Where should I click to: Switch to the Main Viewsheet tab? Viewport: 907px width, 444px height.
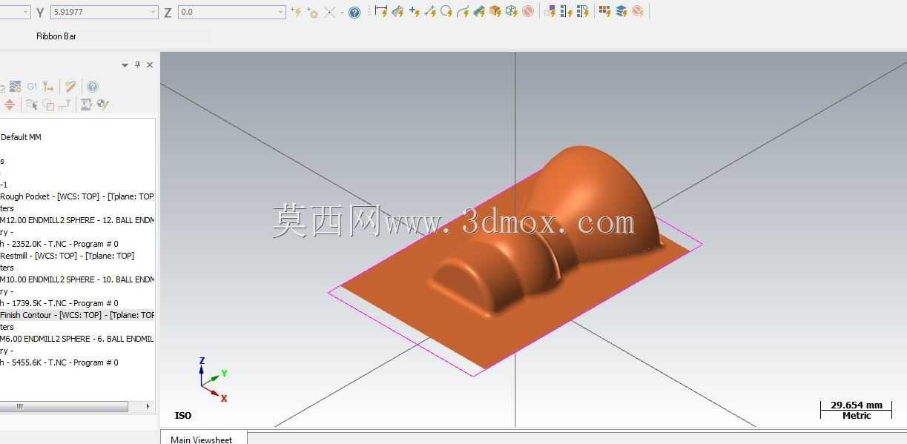(x=202, y=439)
